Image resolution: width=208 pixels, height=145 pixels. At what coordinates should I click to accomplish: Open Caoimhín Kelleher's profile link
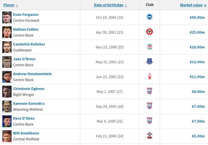pos(29,44)
